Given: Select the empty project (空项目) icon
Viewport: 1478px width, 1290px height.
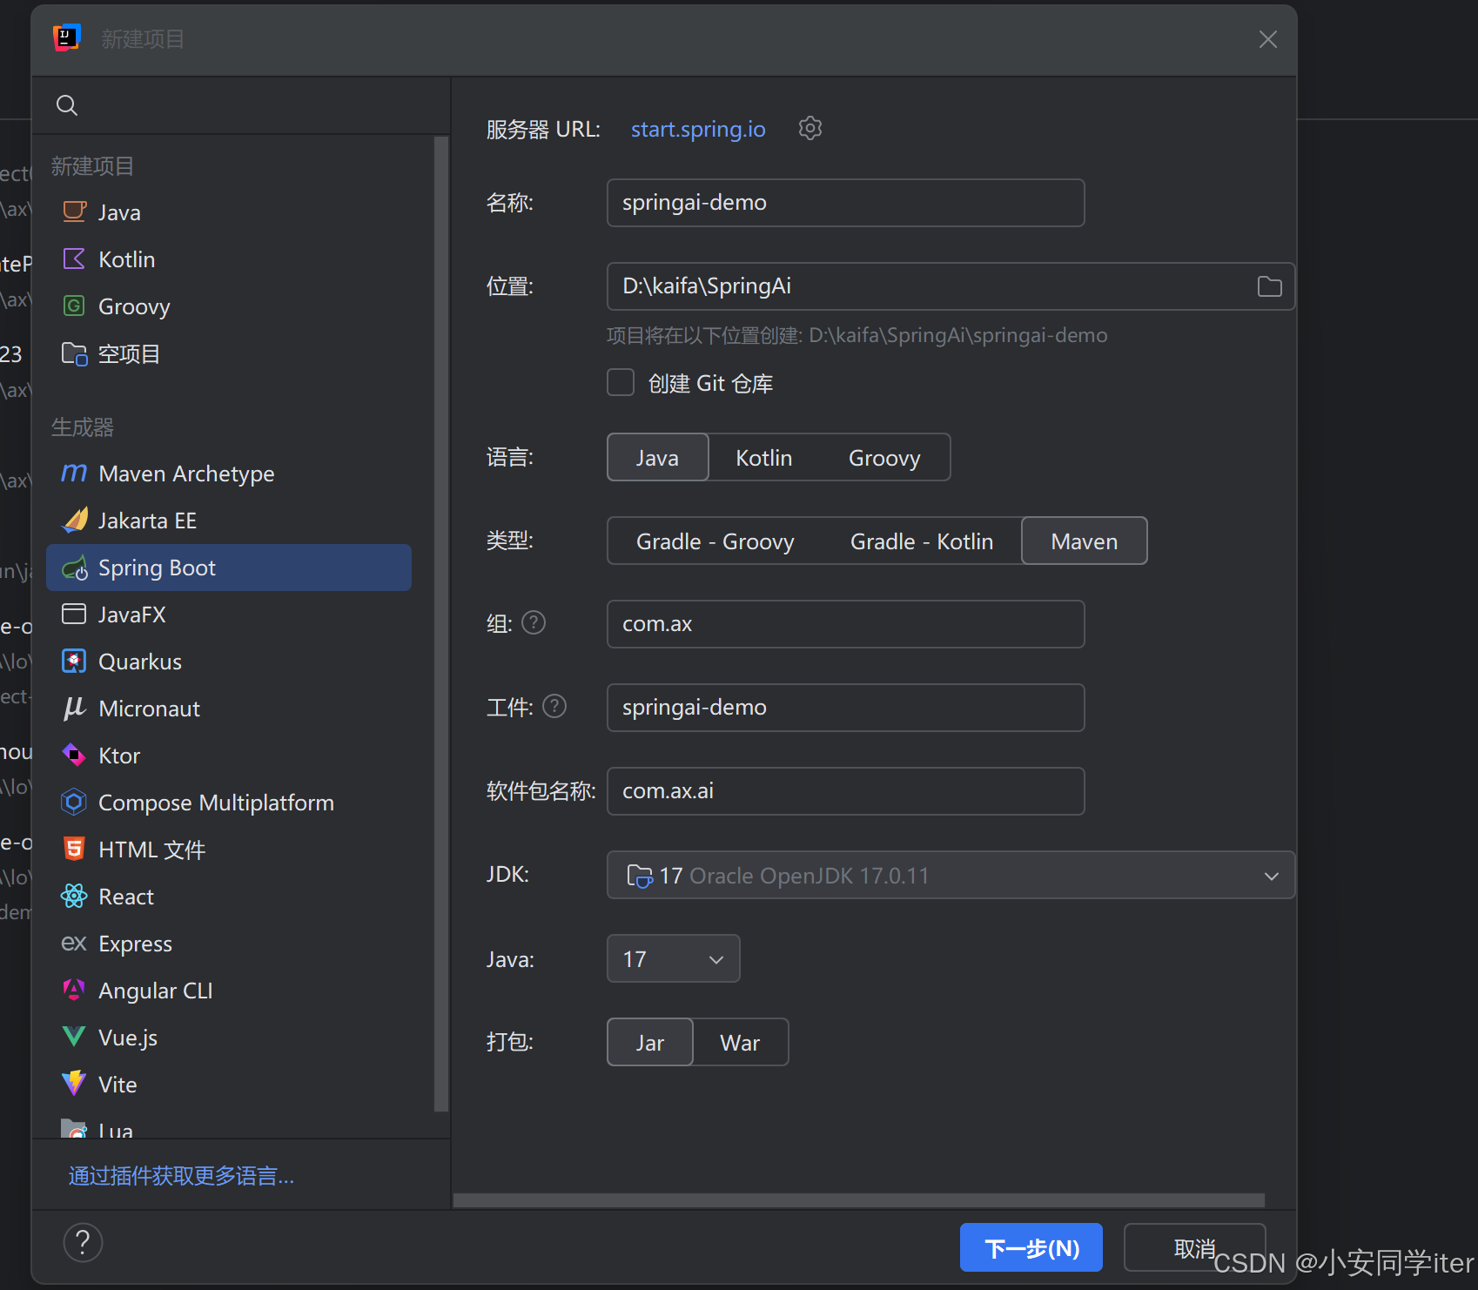Looking at the screenshot, I should point(75,353).
